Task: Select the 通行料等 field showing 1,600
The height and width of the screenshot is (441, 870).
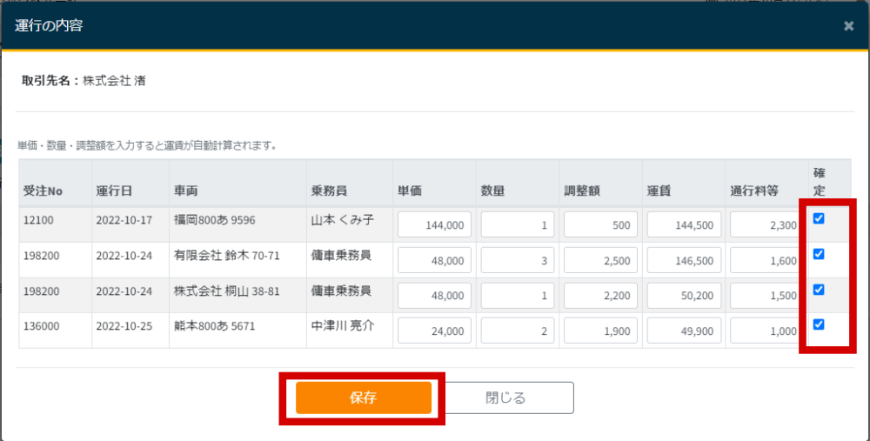Action: click(765, 261)
